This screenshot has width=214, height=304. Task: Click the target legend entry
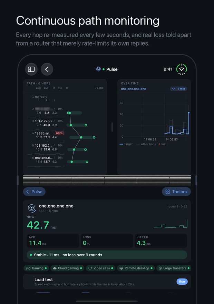pyautogui.click(x=126, y=144)
